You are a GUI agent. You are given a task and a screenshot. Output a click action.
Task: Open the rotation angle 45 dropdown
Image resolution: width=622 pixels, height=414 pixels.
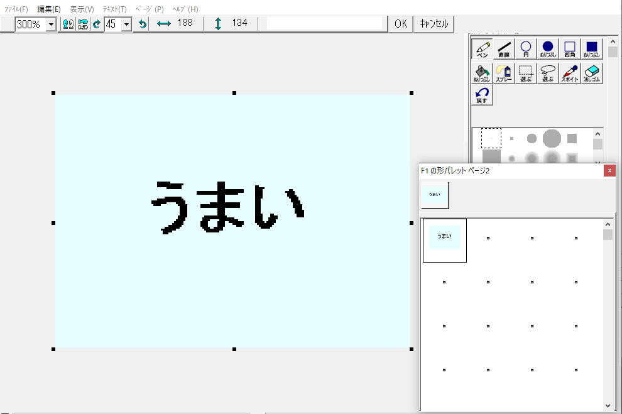126,25
